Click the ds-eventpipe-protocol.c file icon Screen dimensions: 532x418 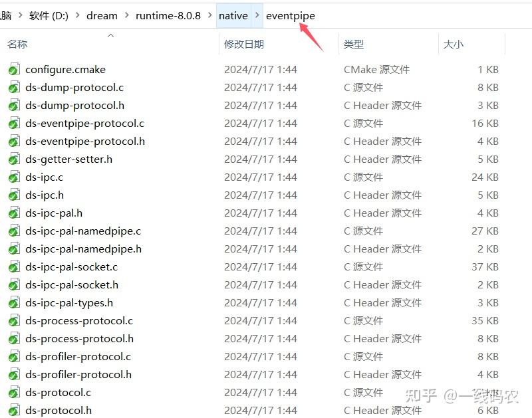coord(15,123)
